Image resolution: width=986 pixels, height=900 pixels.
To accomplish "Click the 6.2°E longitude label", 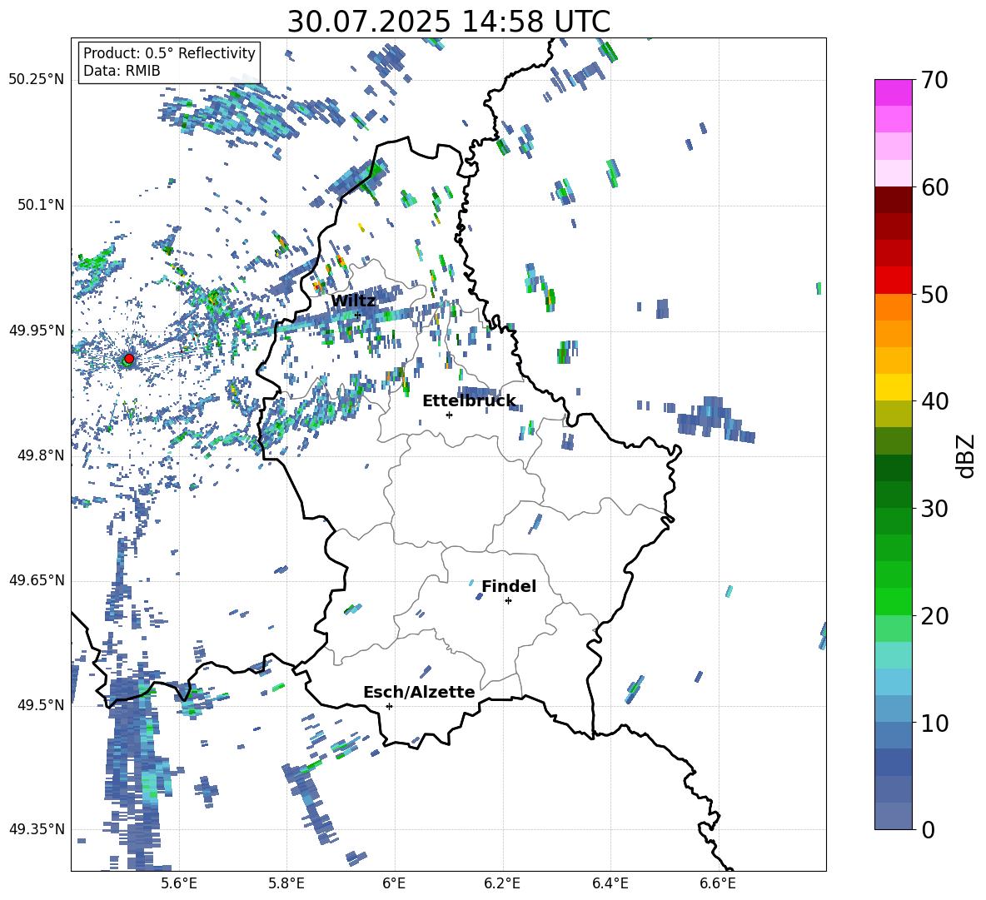I will [x=502, y=883].
